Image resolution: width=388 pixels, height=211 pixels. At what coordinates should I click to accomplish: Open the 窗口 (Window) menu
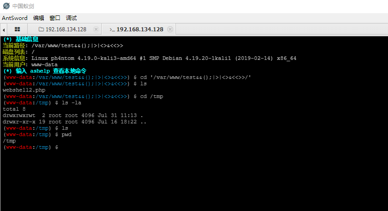click(x=55, y=18)
